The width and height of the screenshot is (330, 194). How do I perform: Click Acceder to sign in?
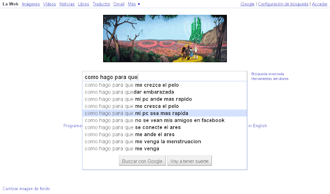[x=320, y=4]
